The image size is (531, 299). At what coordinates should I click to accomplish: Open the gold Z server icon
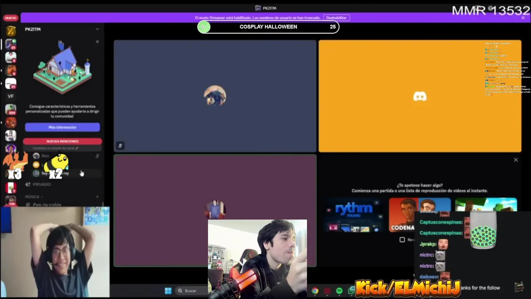(x=11, y=31)
